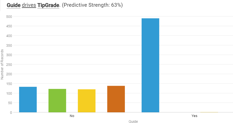Screen dimensions: 233x123
Task: Click the No category label on x-axis
Action: tap(72, 116)
